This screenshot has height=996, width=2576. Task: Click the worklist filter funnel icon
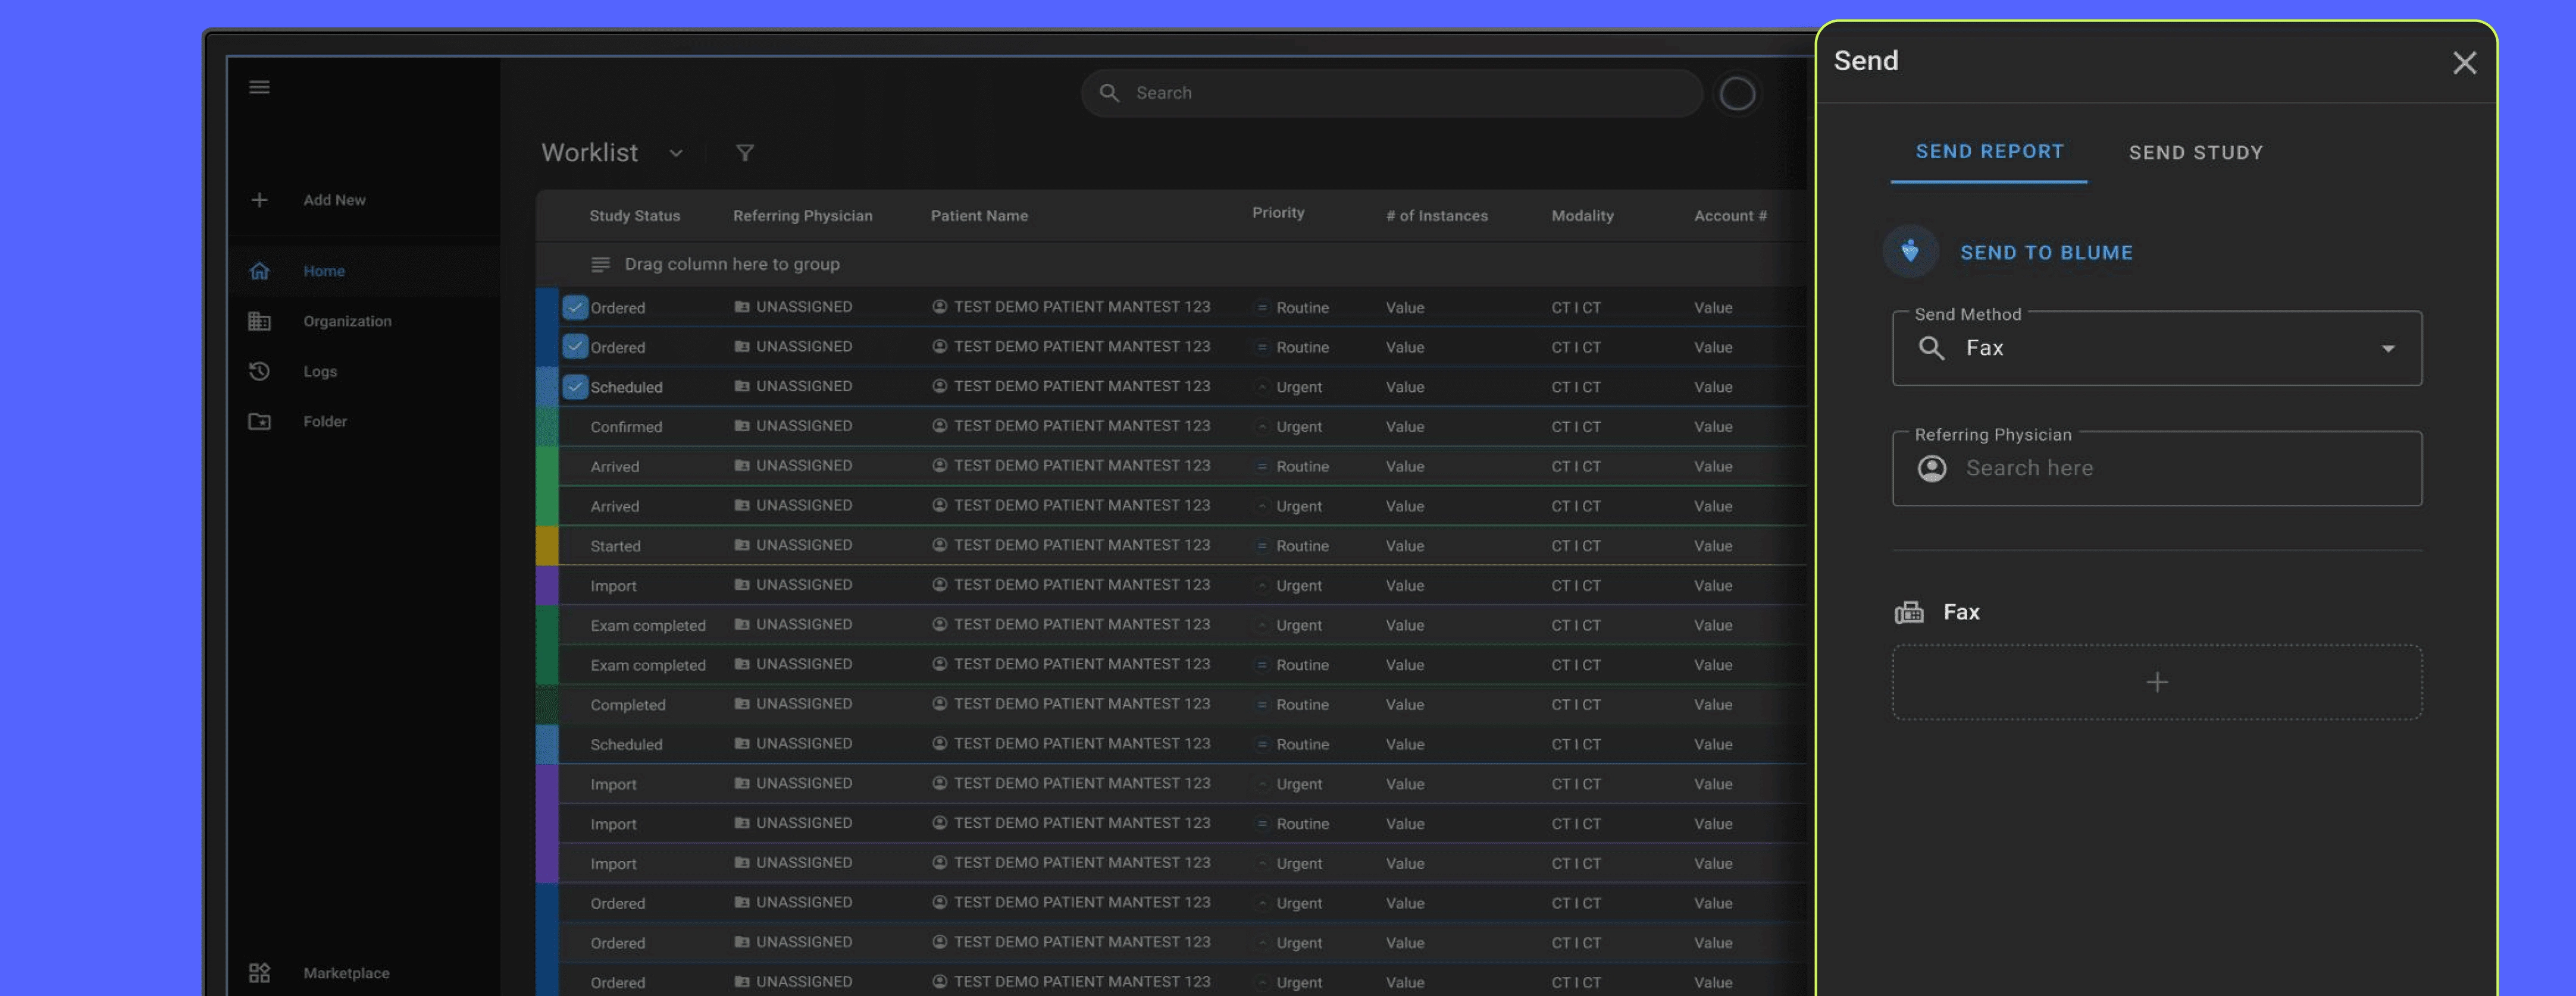coord(744,153)
